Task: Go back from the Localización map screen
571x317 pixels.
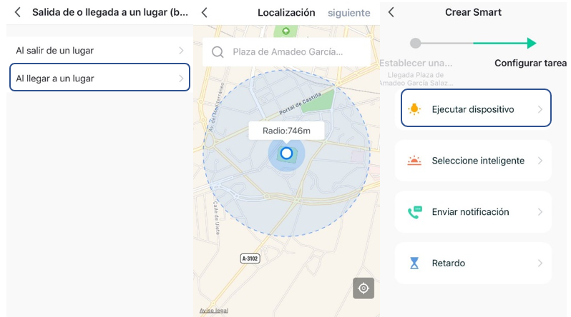Action: pos(205,12)
